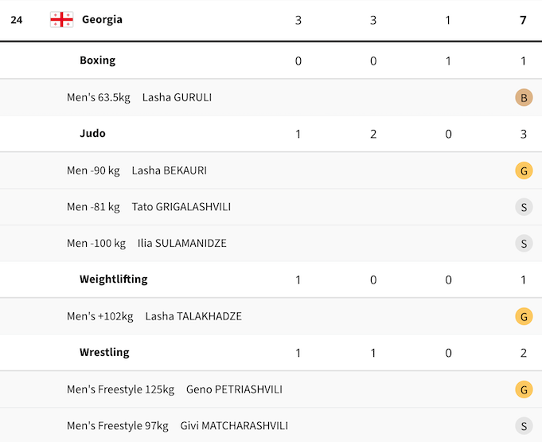
Task: Click gold medal badge for Geno Petriashvili
Action: pyautogui.click(x=523, y=389)
